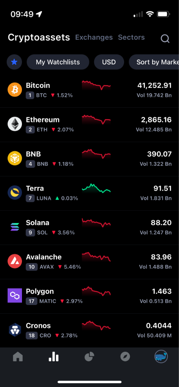Open the Sort by Market dropdown
The image size is (179, 387).
(x=154, y=62)
